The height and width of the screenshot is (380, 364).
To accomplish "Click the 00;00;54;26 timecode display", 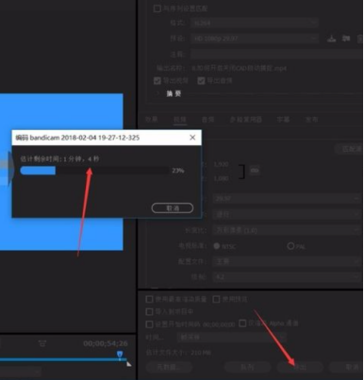I will point(106,343).
